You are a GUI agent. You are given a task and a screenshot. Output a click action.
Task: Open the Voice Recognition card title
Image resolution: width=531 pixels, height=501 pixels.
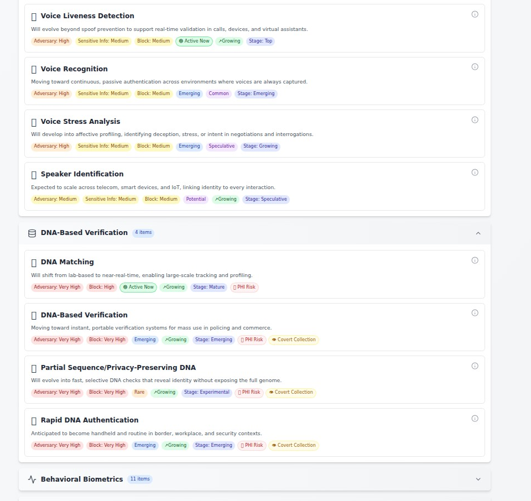click(x=74, y=69)
